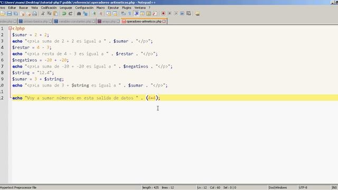Screen dimensions: 338x190
Task: Close the variables-constantes.php tab
Action: (94, 21)
